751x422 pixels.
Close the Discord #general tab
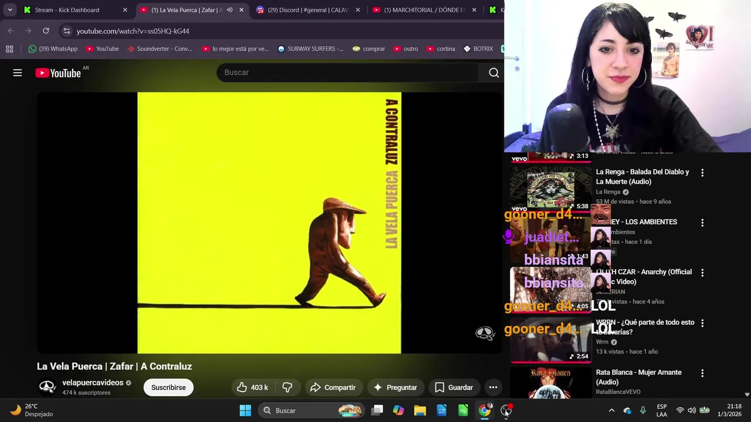(x=358, y=10)
